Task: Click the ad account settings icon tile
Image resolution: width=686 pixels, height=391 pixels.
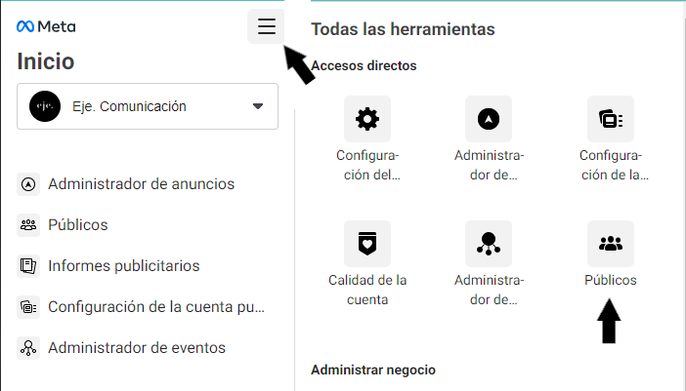Action: click(x=611, y=119)
